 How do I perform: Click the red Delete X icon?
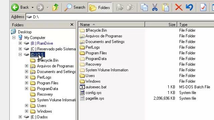(x=179, y=7)
